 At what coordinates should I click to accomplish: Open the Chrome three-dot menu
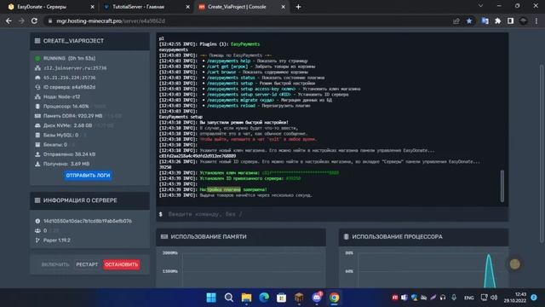(x=536, y=20)
